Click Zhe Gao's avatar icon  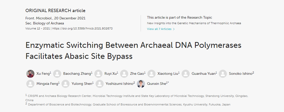[x=124, y=74]
